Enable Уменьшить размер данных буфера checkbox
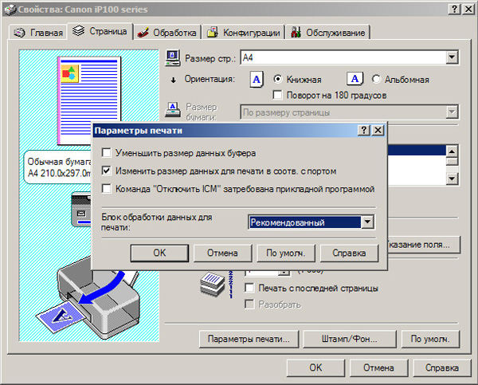 point(107,152)
